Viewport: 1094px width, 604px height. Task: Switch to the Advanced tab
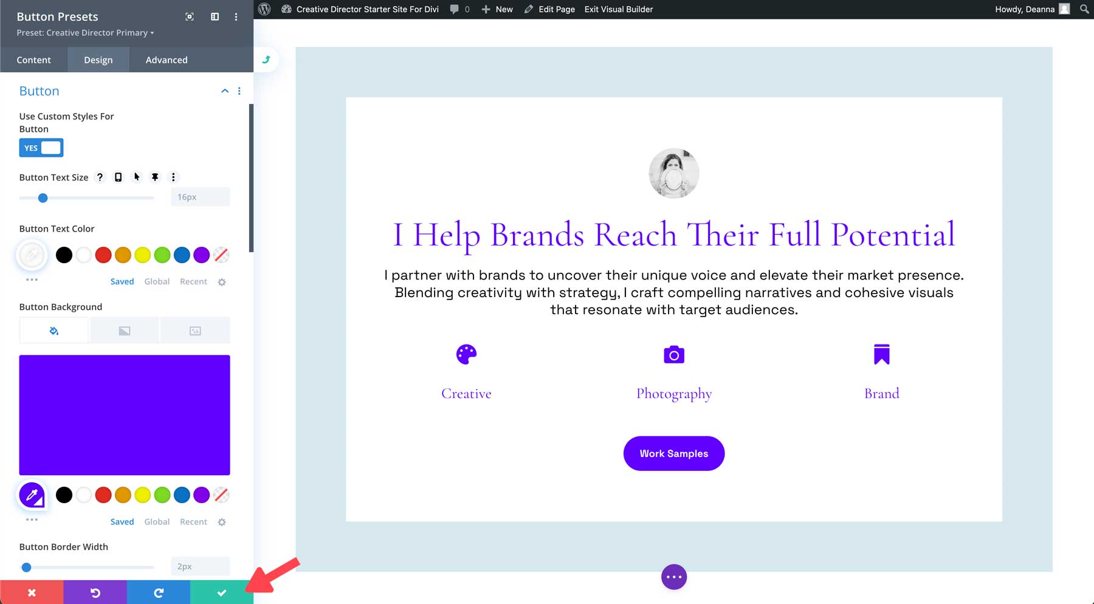pos(166,60)
